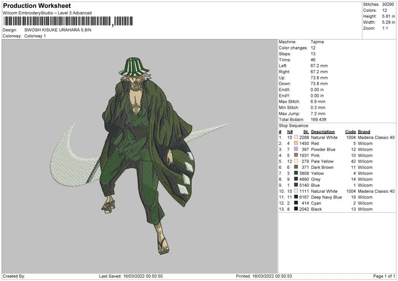Click the Natural White swatch in stop 1
Viewport: 398px width, 281px height.
[296, 137]
